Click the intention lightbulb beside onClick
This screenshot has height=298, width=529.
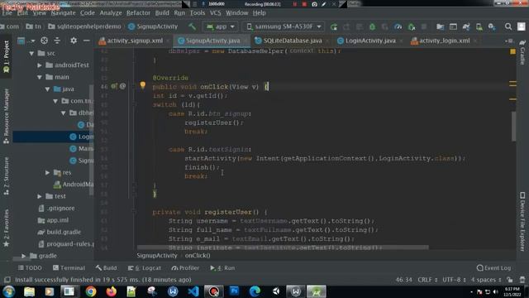coord(143,85)
